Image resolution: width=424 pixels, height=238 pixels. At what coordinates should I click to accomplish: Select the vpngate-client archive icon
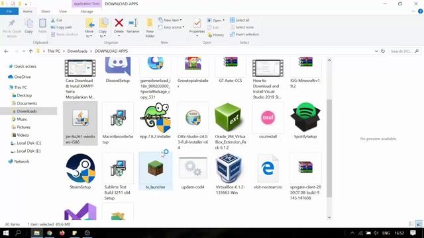[x=305, y=167]
